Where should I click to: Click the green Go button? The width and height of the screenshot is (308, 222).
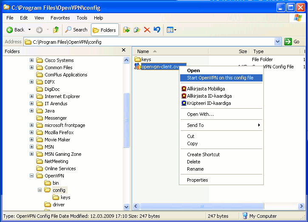(x=292, y=42)
